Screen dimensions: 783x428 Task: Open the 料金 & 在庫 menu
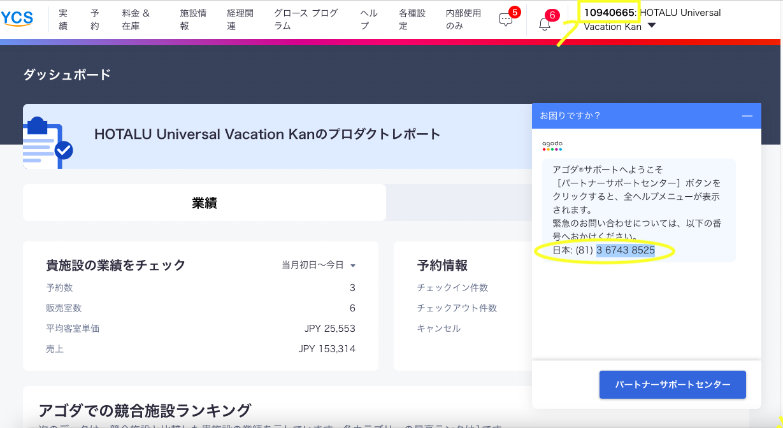click(136, 19)
